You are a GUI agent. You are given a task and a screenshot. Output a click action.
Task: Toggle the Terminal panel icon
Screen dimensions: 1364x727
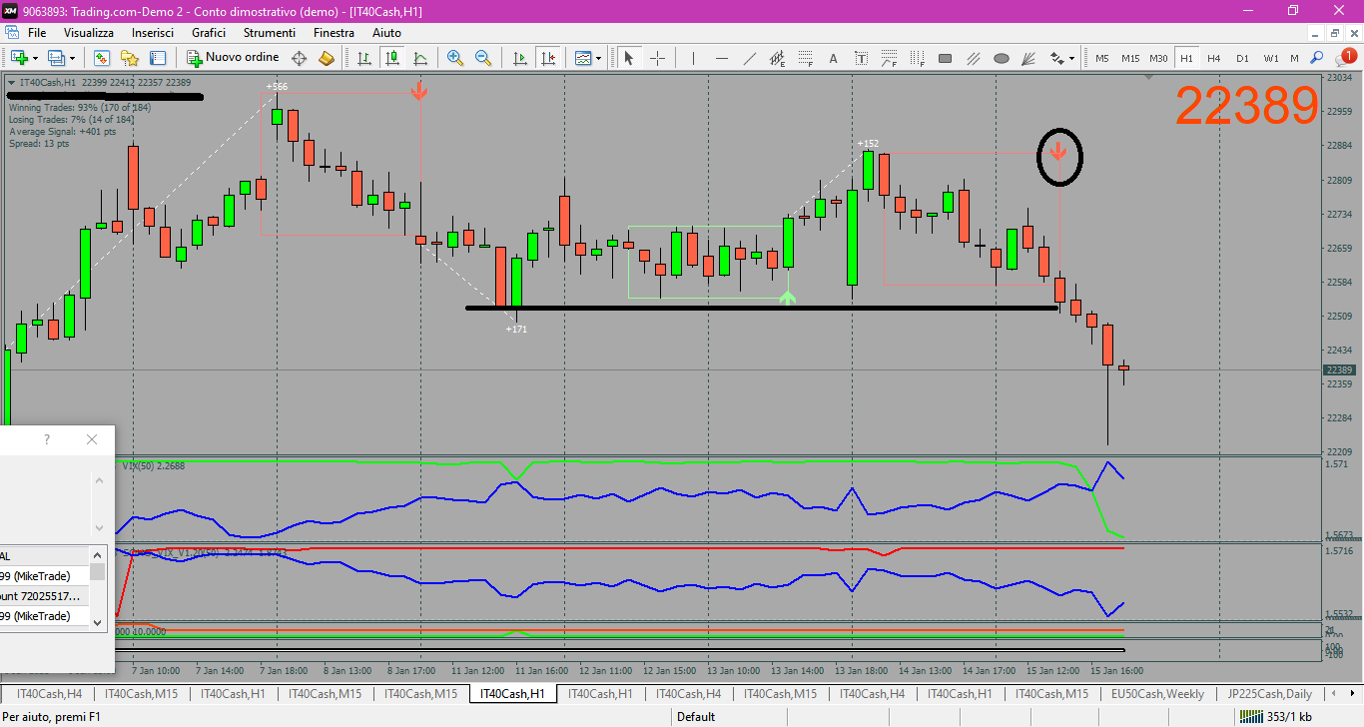tap(158, 58)
